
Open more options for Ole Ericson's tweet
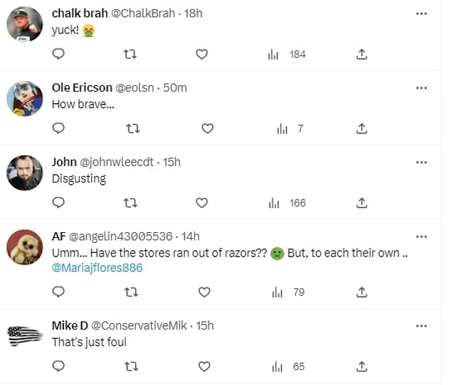[421, 87]
